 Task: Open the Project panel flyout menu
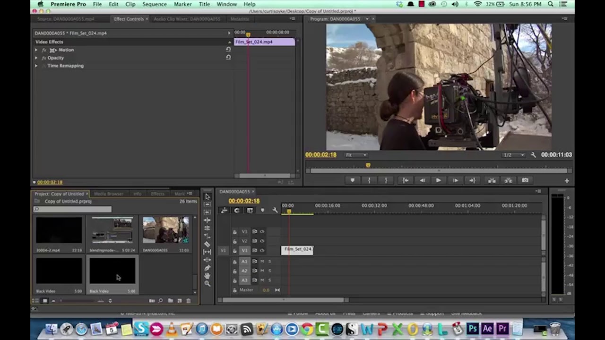tap(190, 194)
